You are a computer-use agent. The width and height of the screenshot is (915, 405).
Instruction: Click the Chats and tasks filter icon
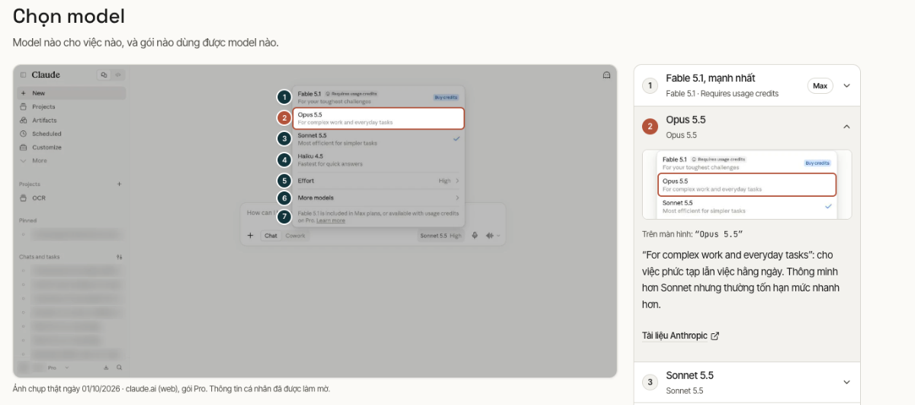pyautogui.click(x=119, y=257)
